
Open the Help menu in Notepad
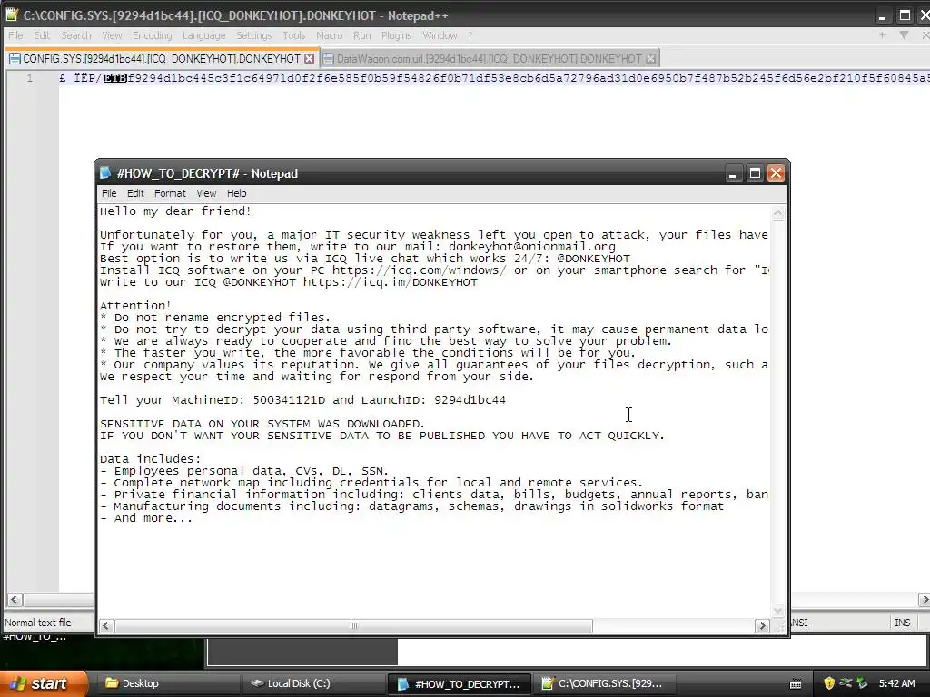point(236,193)
